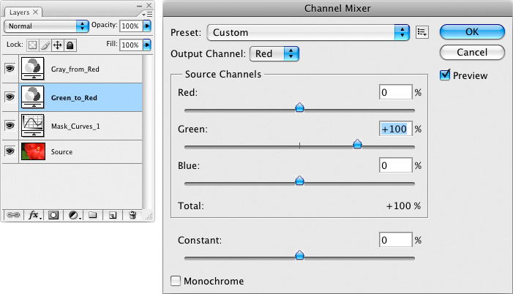Click the link layers icon
This screenshot has height=294, width=513.
(13, 216)
